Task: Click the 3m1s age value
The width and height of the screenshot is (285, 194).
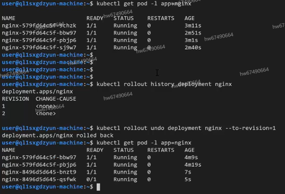Action: tap(191, 40)
